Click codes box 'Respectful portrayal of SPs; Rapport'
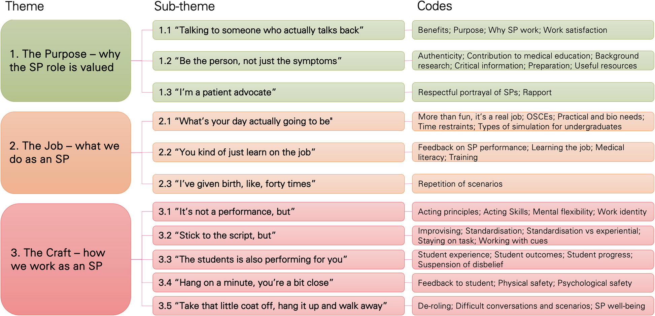 click(533, 92)
